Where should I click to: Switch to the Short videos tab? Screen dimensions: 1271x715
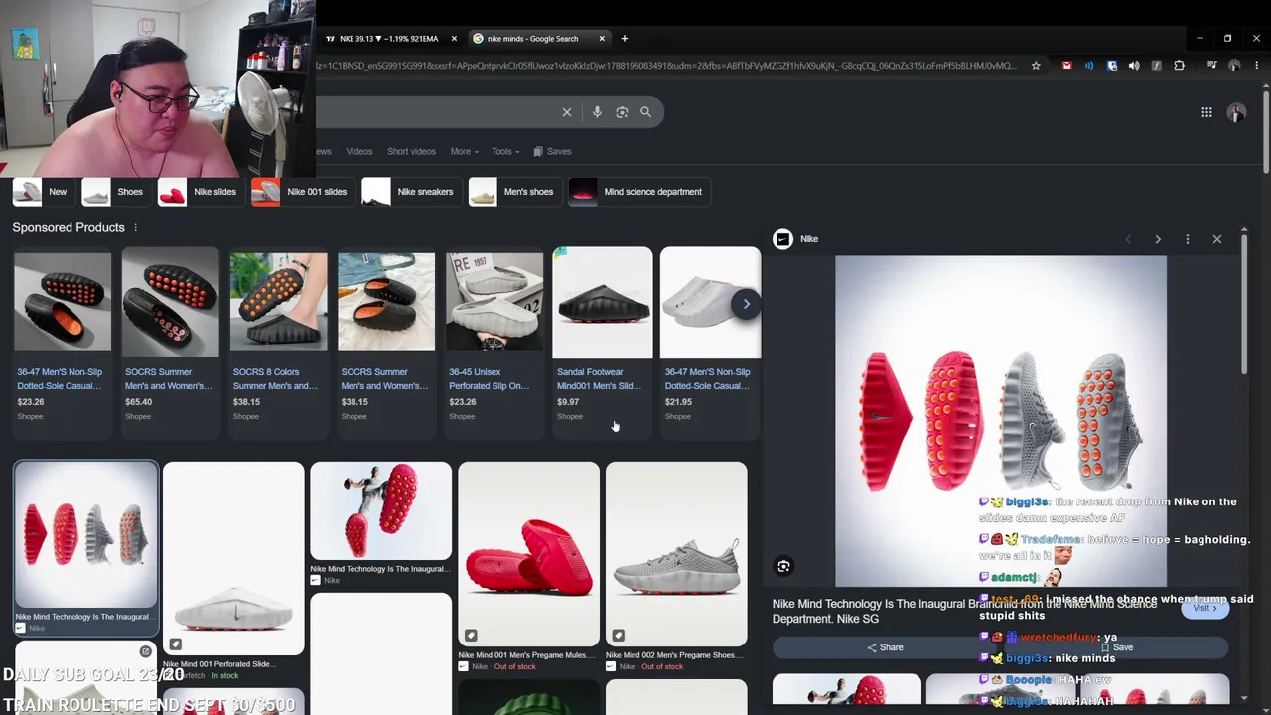click(411, 152)
